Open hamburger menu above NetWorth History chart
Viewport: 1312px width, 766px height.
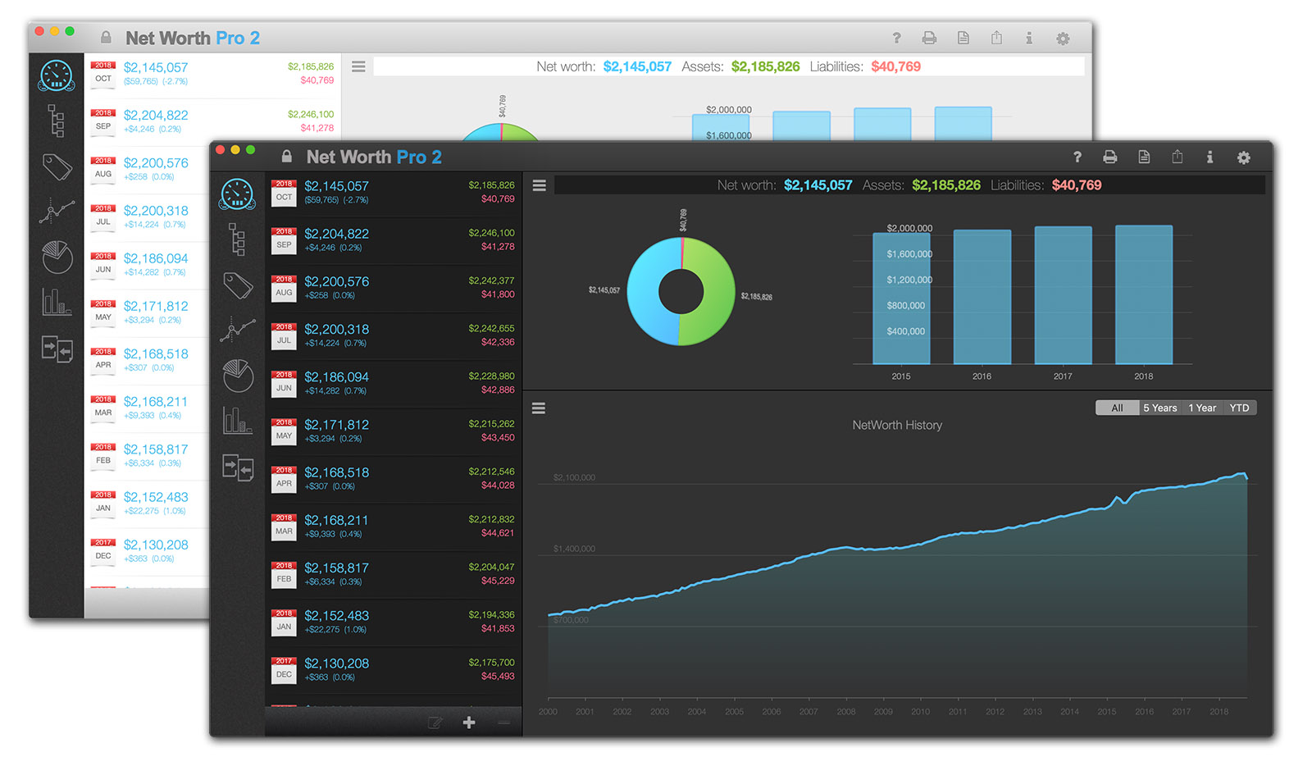tap(539, 408)
